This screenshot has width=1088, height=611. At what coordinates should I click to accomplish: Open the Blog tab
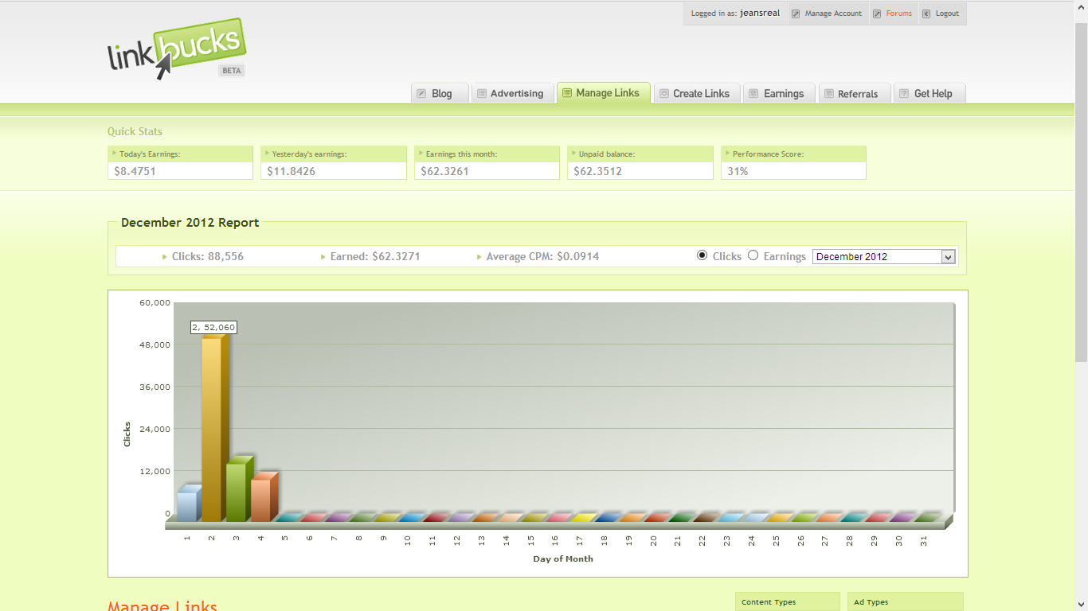440,93
